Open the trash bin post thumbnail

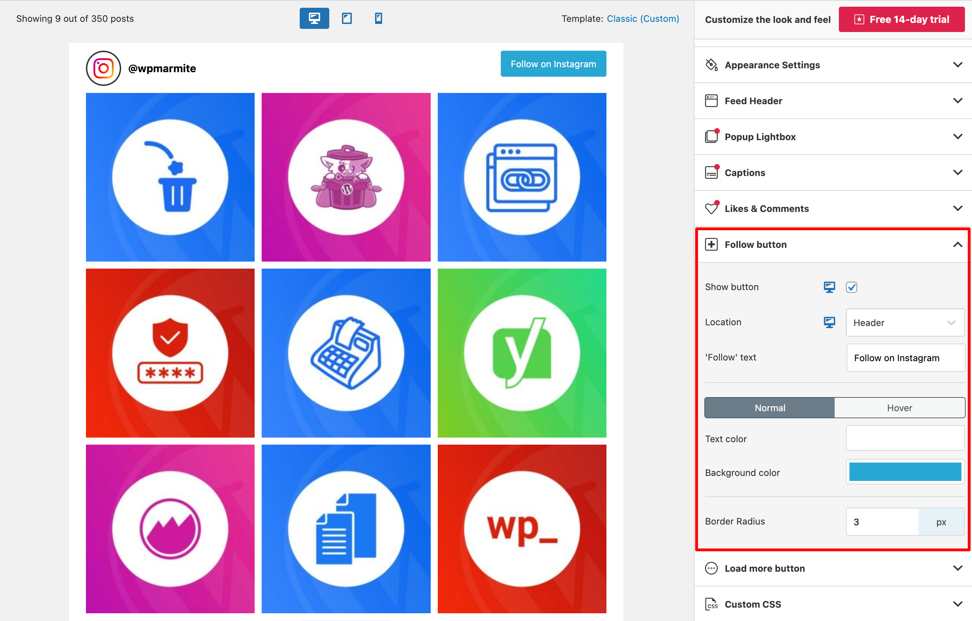pyautogui.click(x=170, y=177)
